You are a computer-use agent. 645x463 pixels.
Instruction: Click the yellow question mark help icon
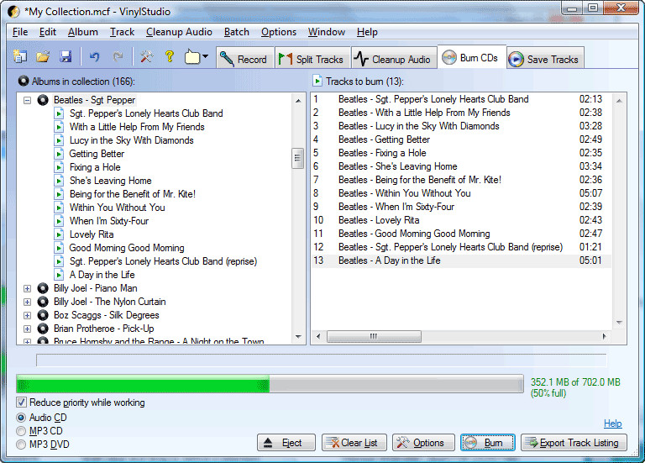(x=170, y=57)
